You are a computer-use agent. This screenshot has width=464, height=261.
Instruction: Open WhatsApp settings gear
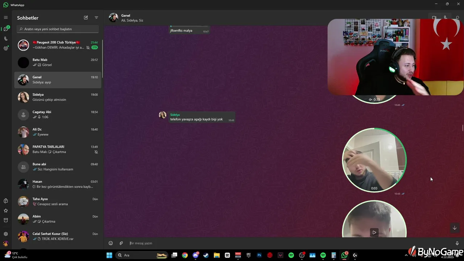6,234
